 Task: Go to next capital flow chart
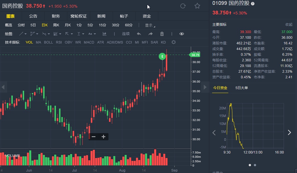click(x=289, y=133)
